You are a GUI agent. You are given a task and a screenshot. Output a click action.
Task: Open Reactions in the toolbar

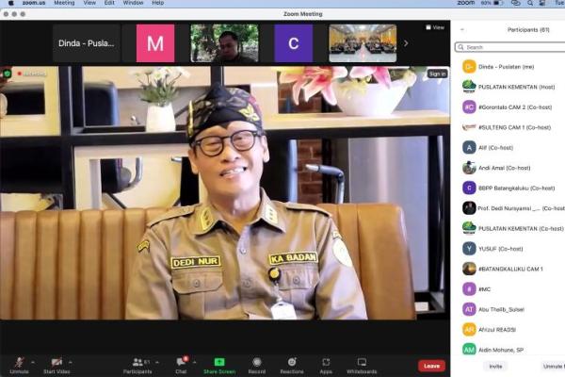[x=292, y=362]
